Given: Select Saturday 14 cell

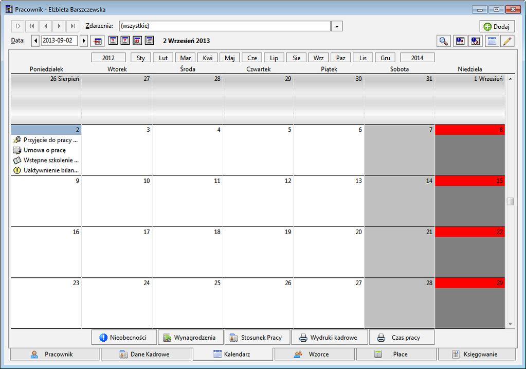Looking at the screenshot, I should click(x=400, y=201).
